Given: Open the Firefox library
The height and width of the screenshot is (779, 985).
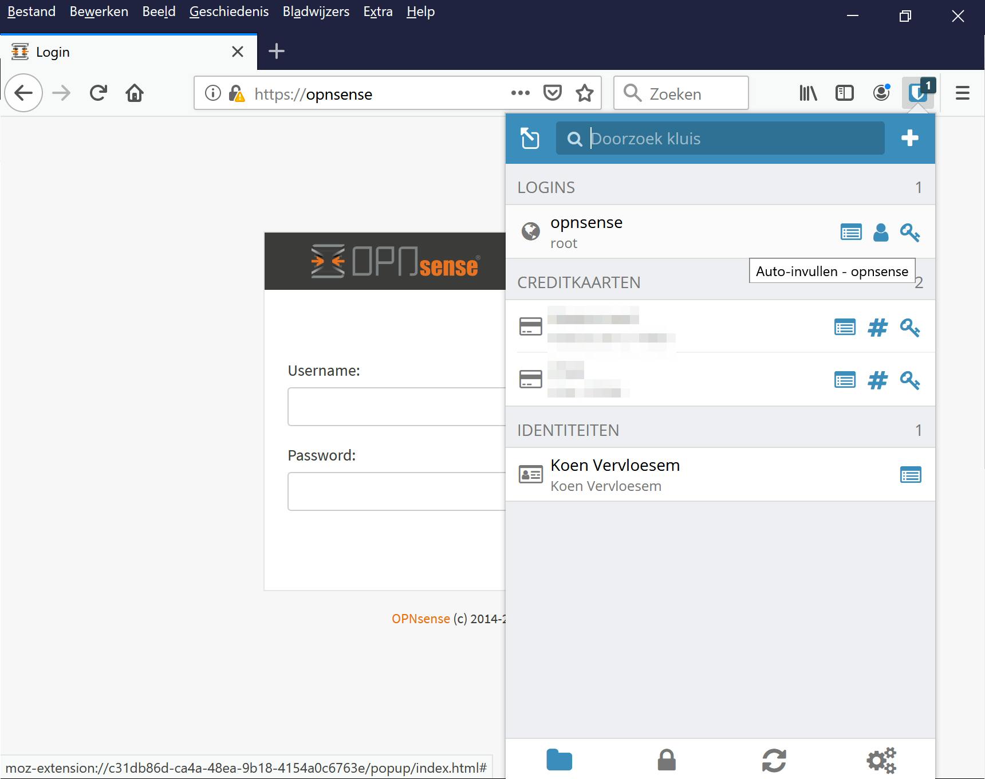Looking at the screenshot, I should click(808, 93).
